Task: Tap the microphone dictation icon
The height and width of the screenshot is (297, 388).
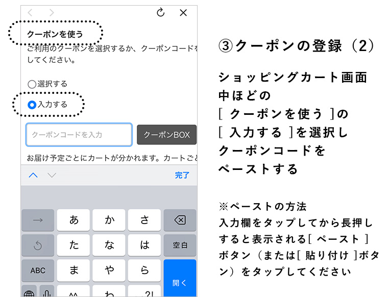Action: 47,291
